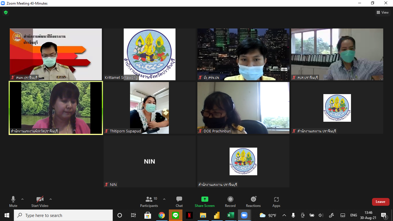This screenshot has height=221, width=393.
Task: Open Excel from the taskbar
Action: pyautogui.click(x=230, y=215)
